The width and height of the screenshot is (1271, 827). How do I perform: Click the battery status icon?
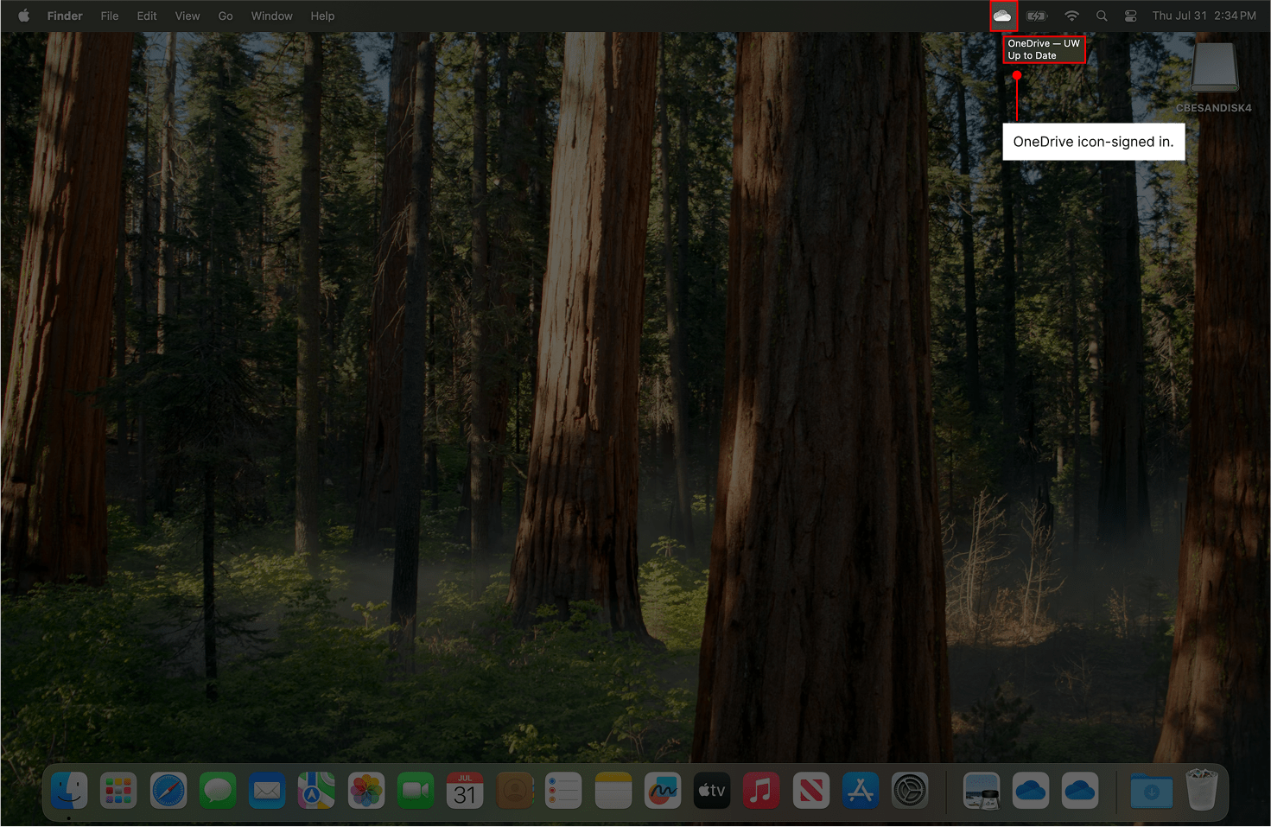(1036, 16)
